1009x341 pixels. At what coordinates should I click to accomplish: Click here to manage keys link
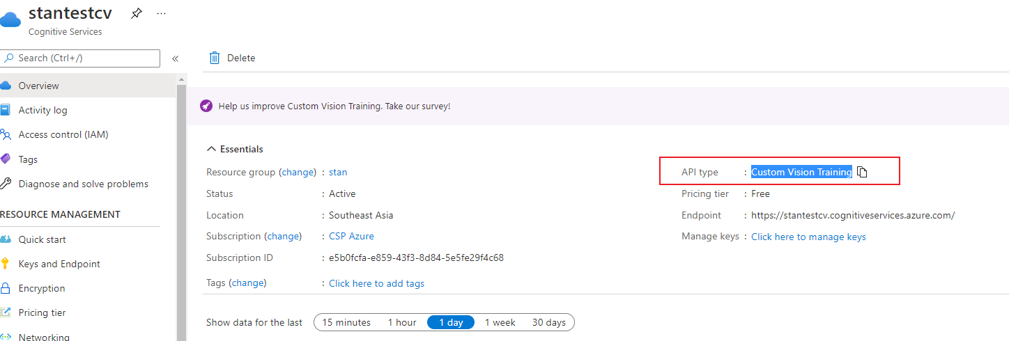(x=808, y=237)
